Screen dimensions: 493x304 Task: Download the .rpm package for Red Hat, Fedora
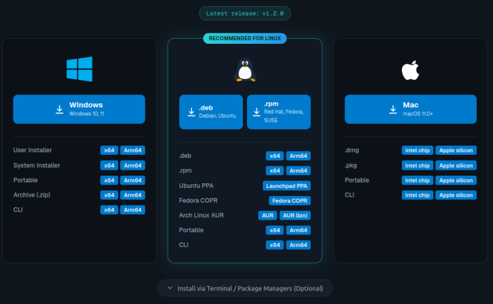[x=279, y=112]
